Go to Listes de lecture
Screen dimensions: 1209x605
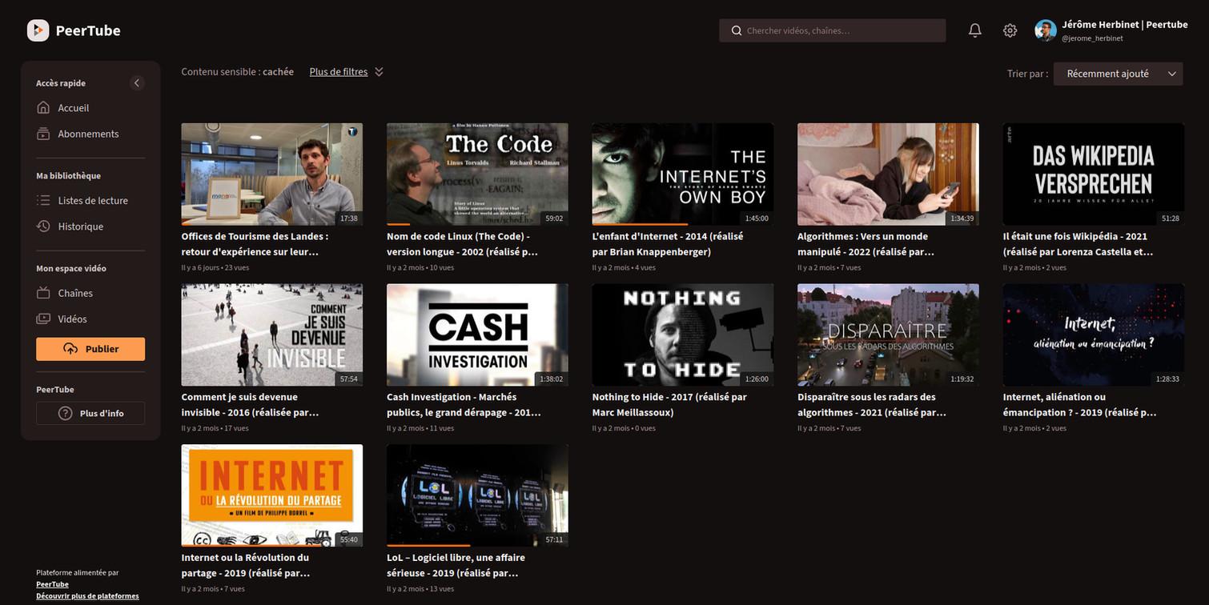(x=92, y=201)
